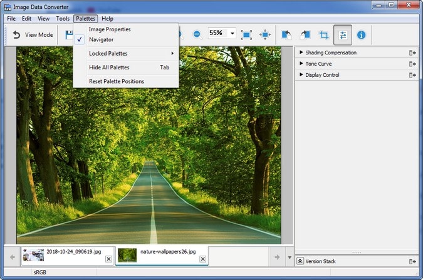
Task: Close the nature-wallpapers26.jpg tab
Action: (203, 259)
